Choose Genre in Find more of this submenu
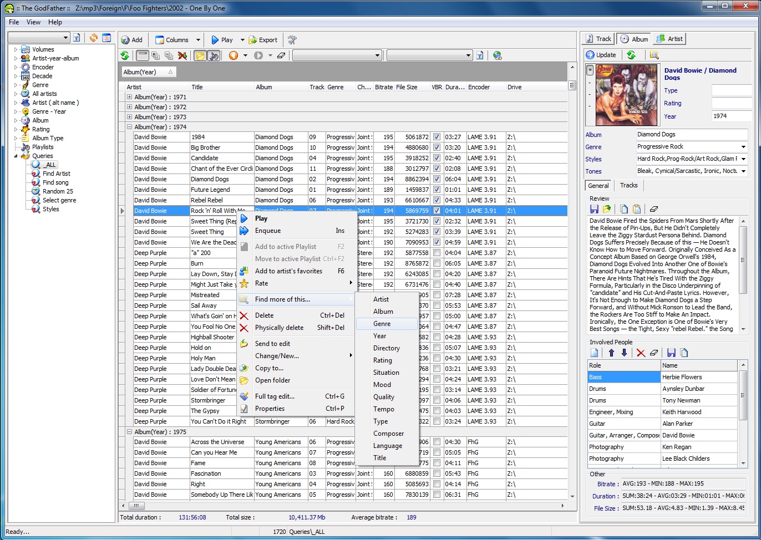Image resolution: width=761 pixels, height=540 pixels. 387,324
